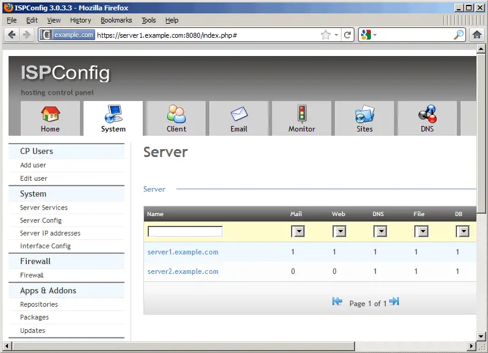Open the Monitor traffic light icon
This screenshot has width=488, height=353.
pos(302,114)
